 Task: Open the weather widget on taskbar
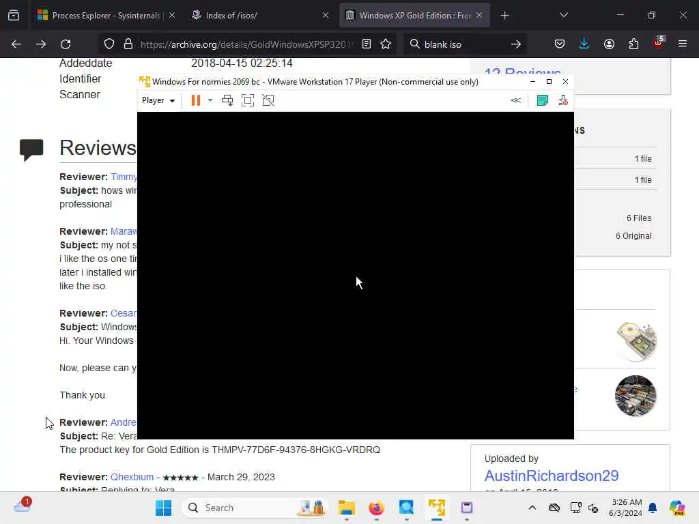[22, 506]
